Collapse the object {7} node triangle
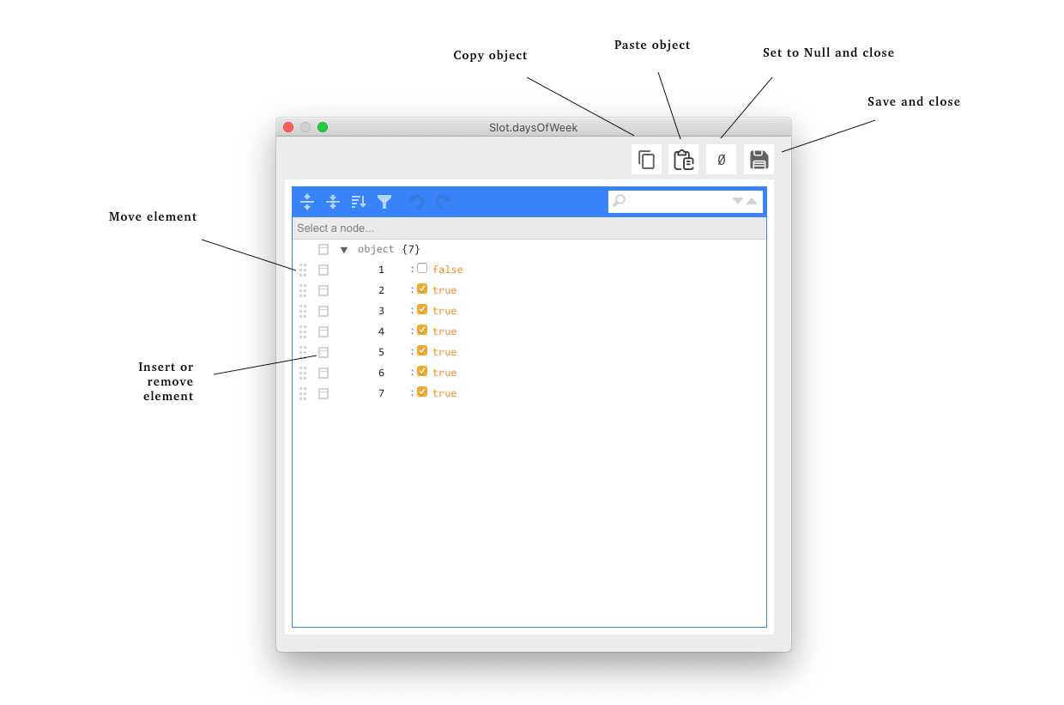 coord(344,250)
